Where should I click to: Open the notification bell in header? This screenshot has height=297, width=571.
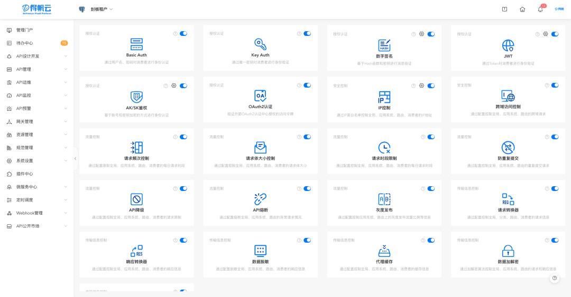(540, 9)
